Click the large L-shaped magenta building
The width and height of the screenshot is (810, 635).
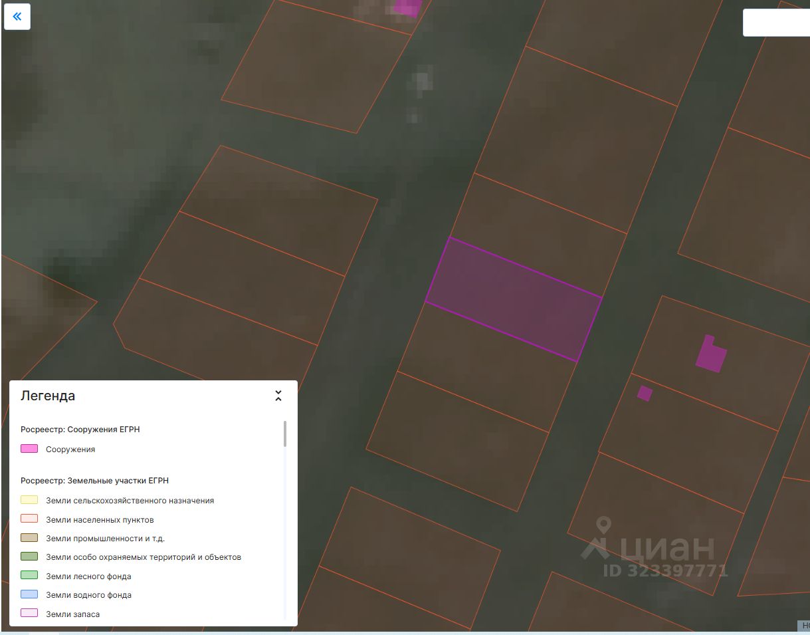pyautogui.click(x=711, y=355)
